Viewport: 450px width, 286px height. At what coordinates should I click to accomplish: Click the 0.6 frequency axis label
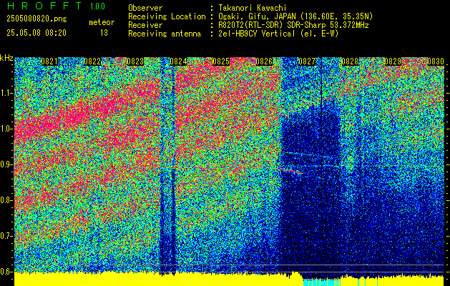tap(6, 272)
